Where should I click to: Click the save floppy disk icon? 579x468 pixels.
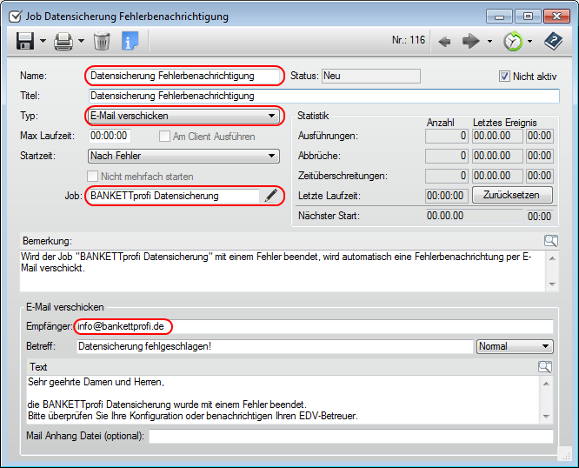coord(25,41)
